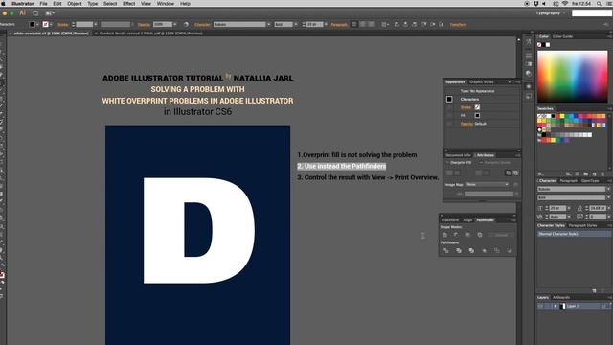The height and width of the screenshot is (345, 613).
Task: Toggle visibility of the Opacity appearance row
Action: click(449, 124)
